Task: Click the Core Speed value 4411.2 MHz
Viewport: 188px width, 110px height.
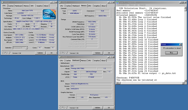Action: pos(19,35)
